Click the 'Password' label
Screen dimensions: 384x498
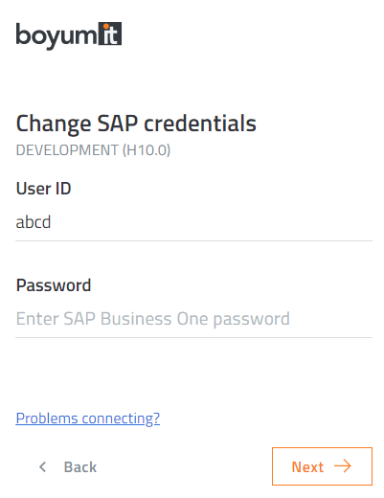[x=54, y=285]
